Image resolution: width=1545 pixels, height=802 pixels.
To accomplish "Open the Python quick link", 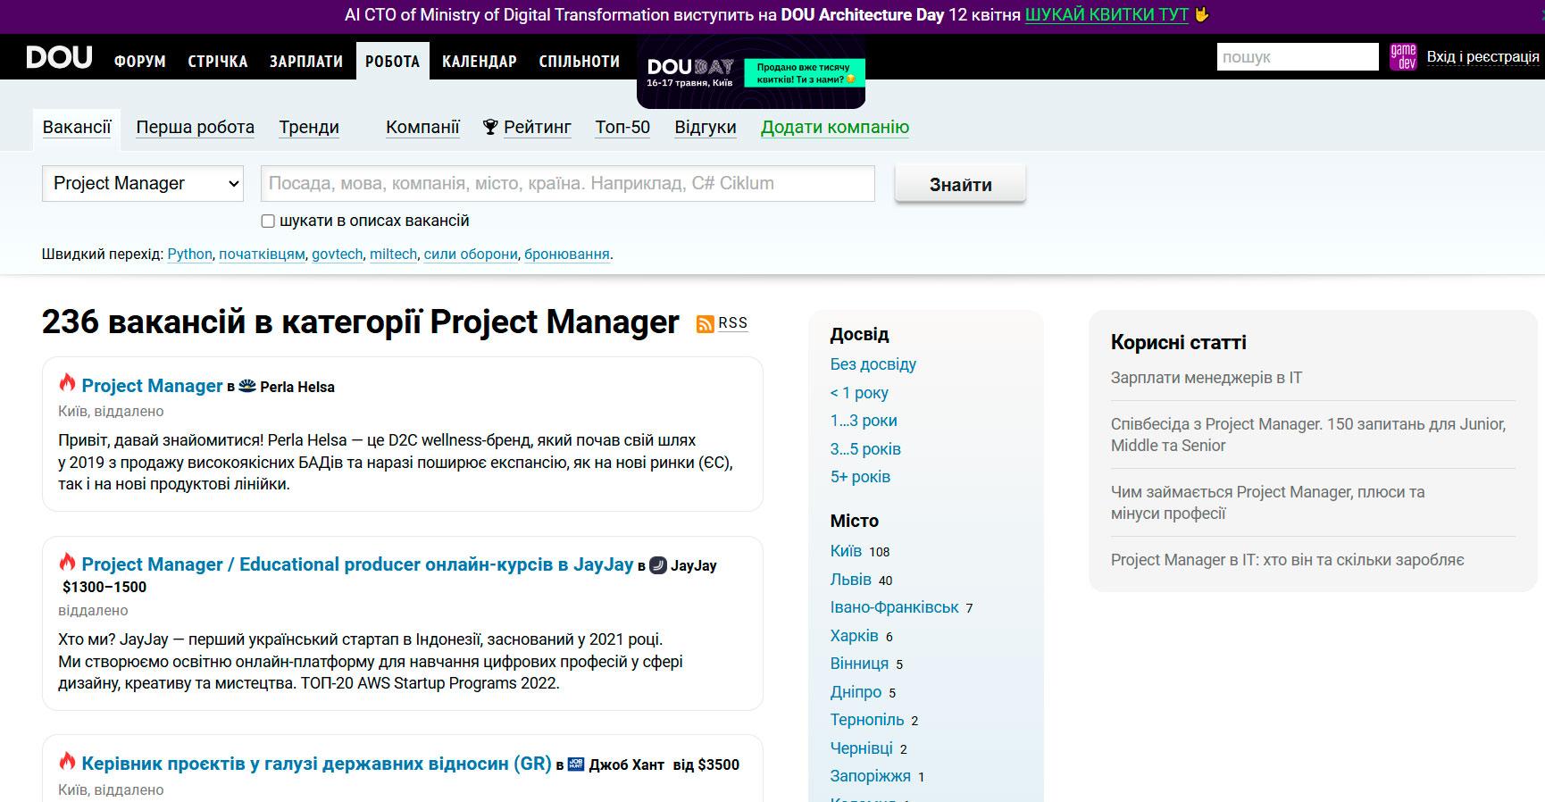I will coord(190,255).
